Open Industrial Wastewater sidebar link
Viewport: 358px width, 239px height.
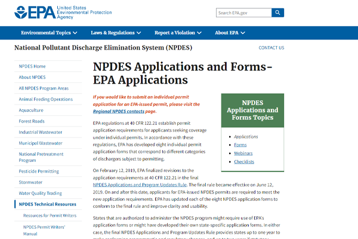pos(41,132)
